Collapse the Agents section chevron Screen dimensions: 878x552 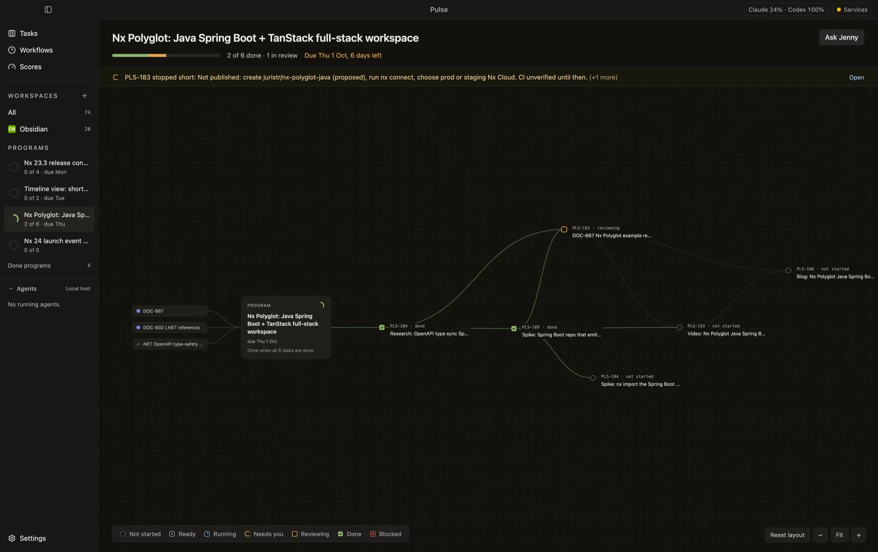pyautogui.click(x=11, y=289)
